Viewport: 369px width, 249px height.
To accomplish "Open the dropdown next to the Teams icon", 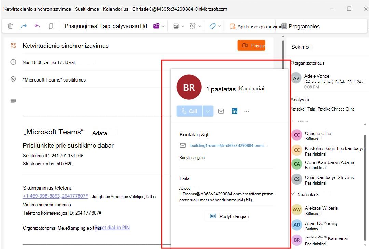I will pos(163,26).
